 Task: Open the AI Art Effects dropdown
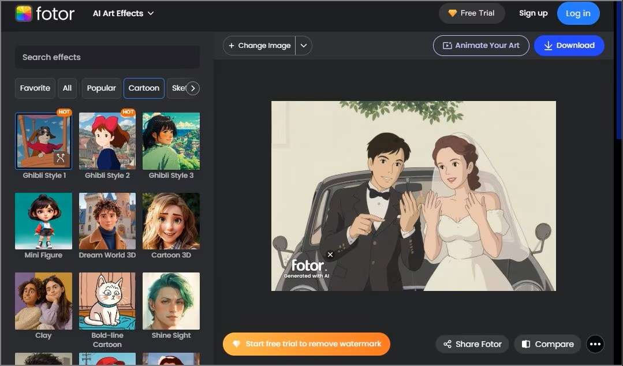click(123, 13)
